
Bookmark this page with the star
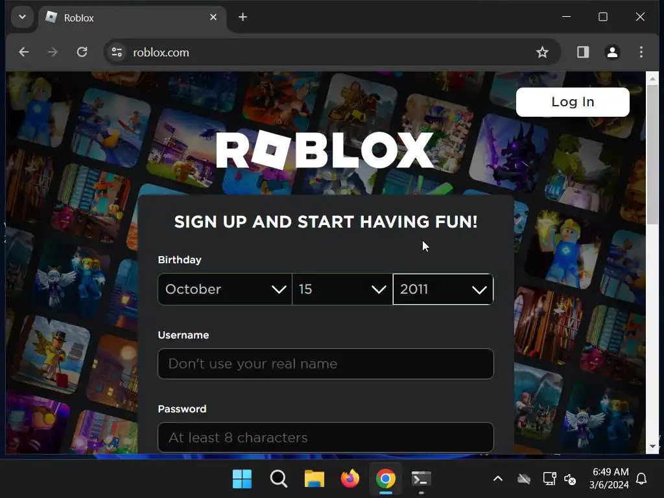click(542, 52)
